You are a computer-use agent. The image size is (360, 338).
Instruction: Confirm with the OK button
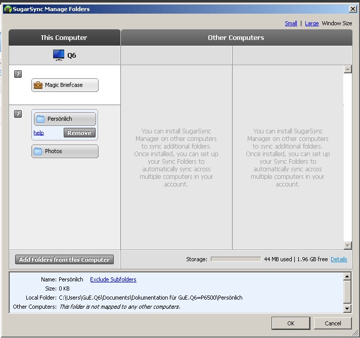click(x=290, y=323)
